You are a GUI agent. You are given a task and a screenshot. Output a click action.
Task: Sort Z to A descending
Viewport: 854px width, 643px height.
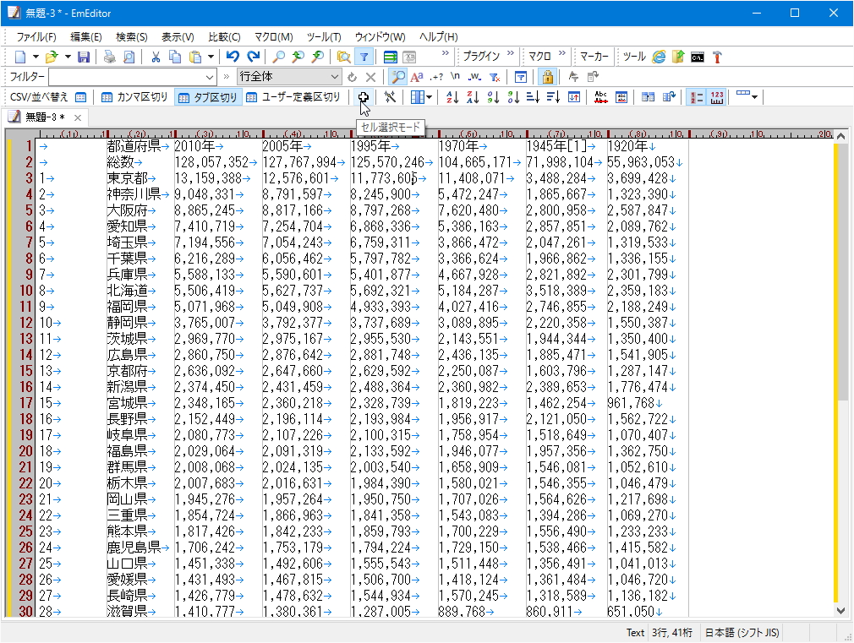pyautogui.click(x=472, y=97)
